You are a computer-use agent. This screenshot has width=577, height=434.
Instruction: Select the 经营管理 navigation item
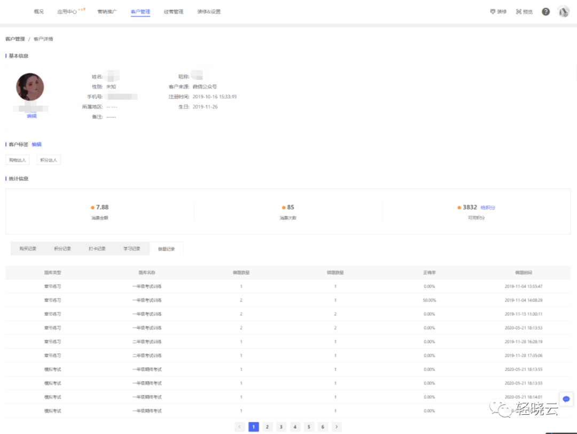click(x=174, y=12)
